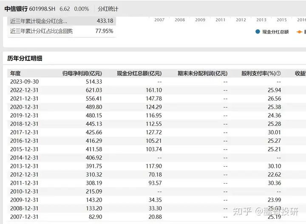Select the 2016-12-31 row date

tap(24, 141)
